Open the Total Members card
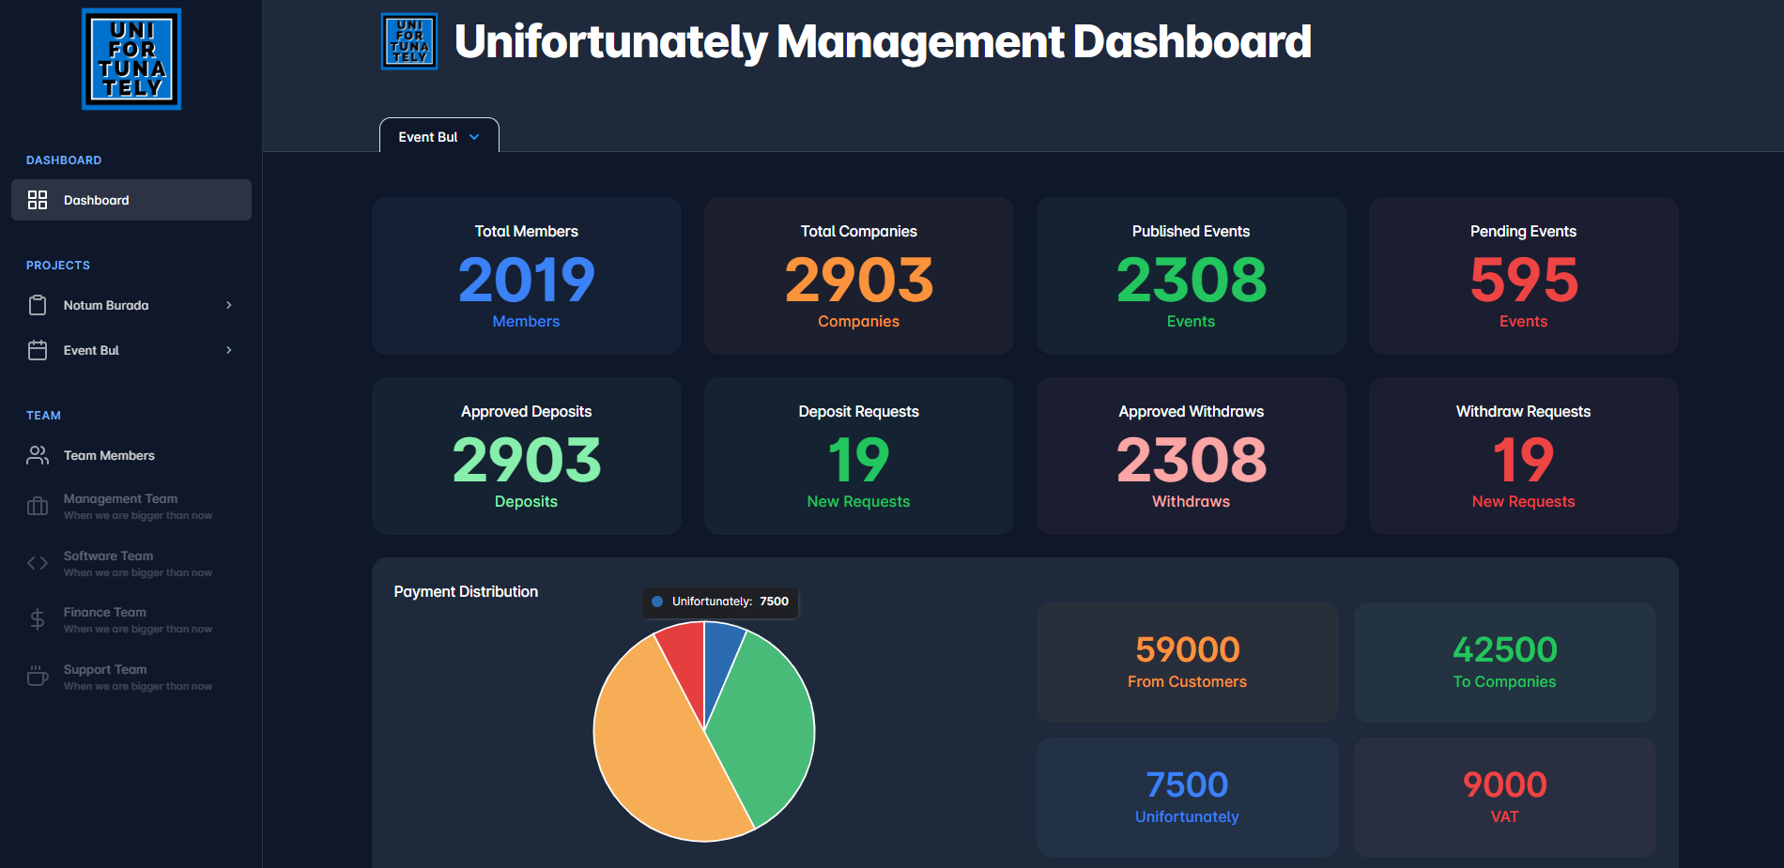The image size is (1784, 868). [526, 276]
